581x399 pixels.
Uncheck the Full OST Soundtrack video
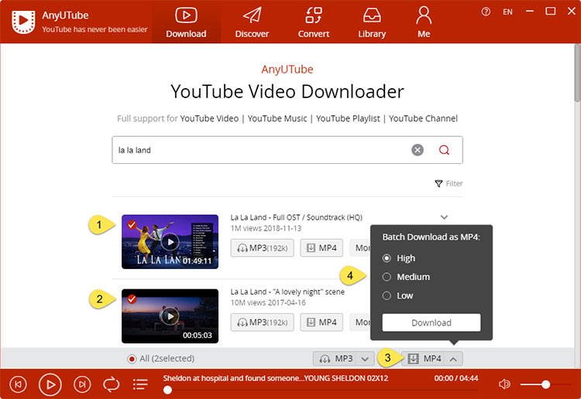point(132,224)
